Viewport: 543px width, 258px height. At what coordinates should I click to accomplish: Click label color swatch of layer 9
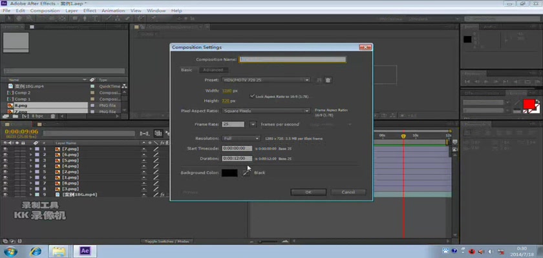click(37, 195)
